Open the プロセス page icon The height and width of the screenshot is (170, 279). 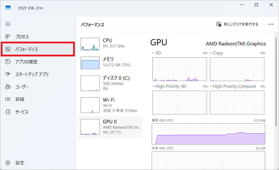click(8, 37)
